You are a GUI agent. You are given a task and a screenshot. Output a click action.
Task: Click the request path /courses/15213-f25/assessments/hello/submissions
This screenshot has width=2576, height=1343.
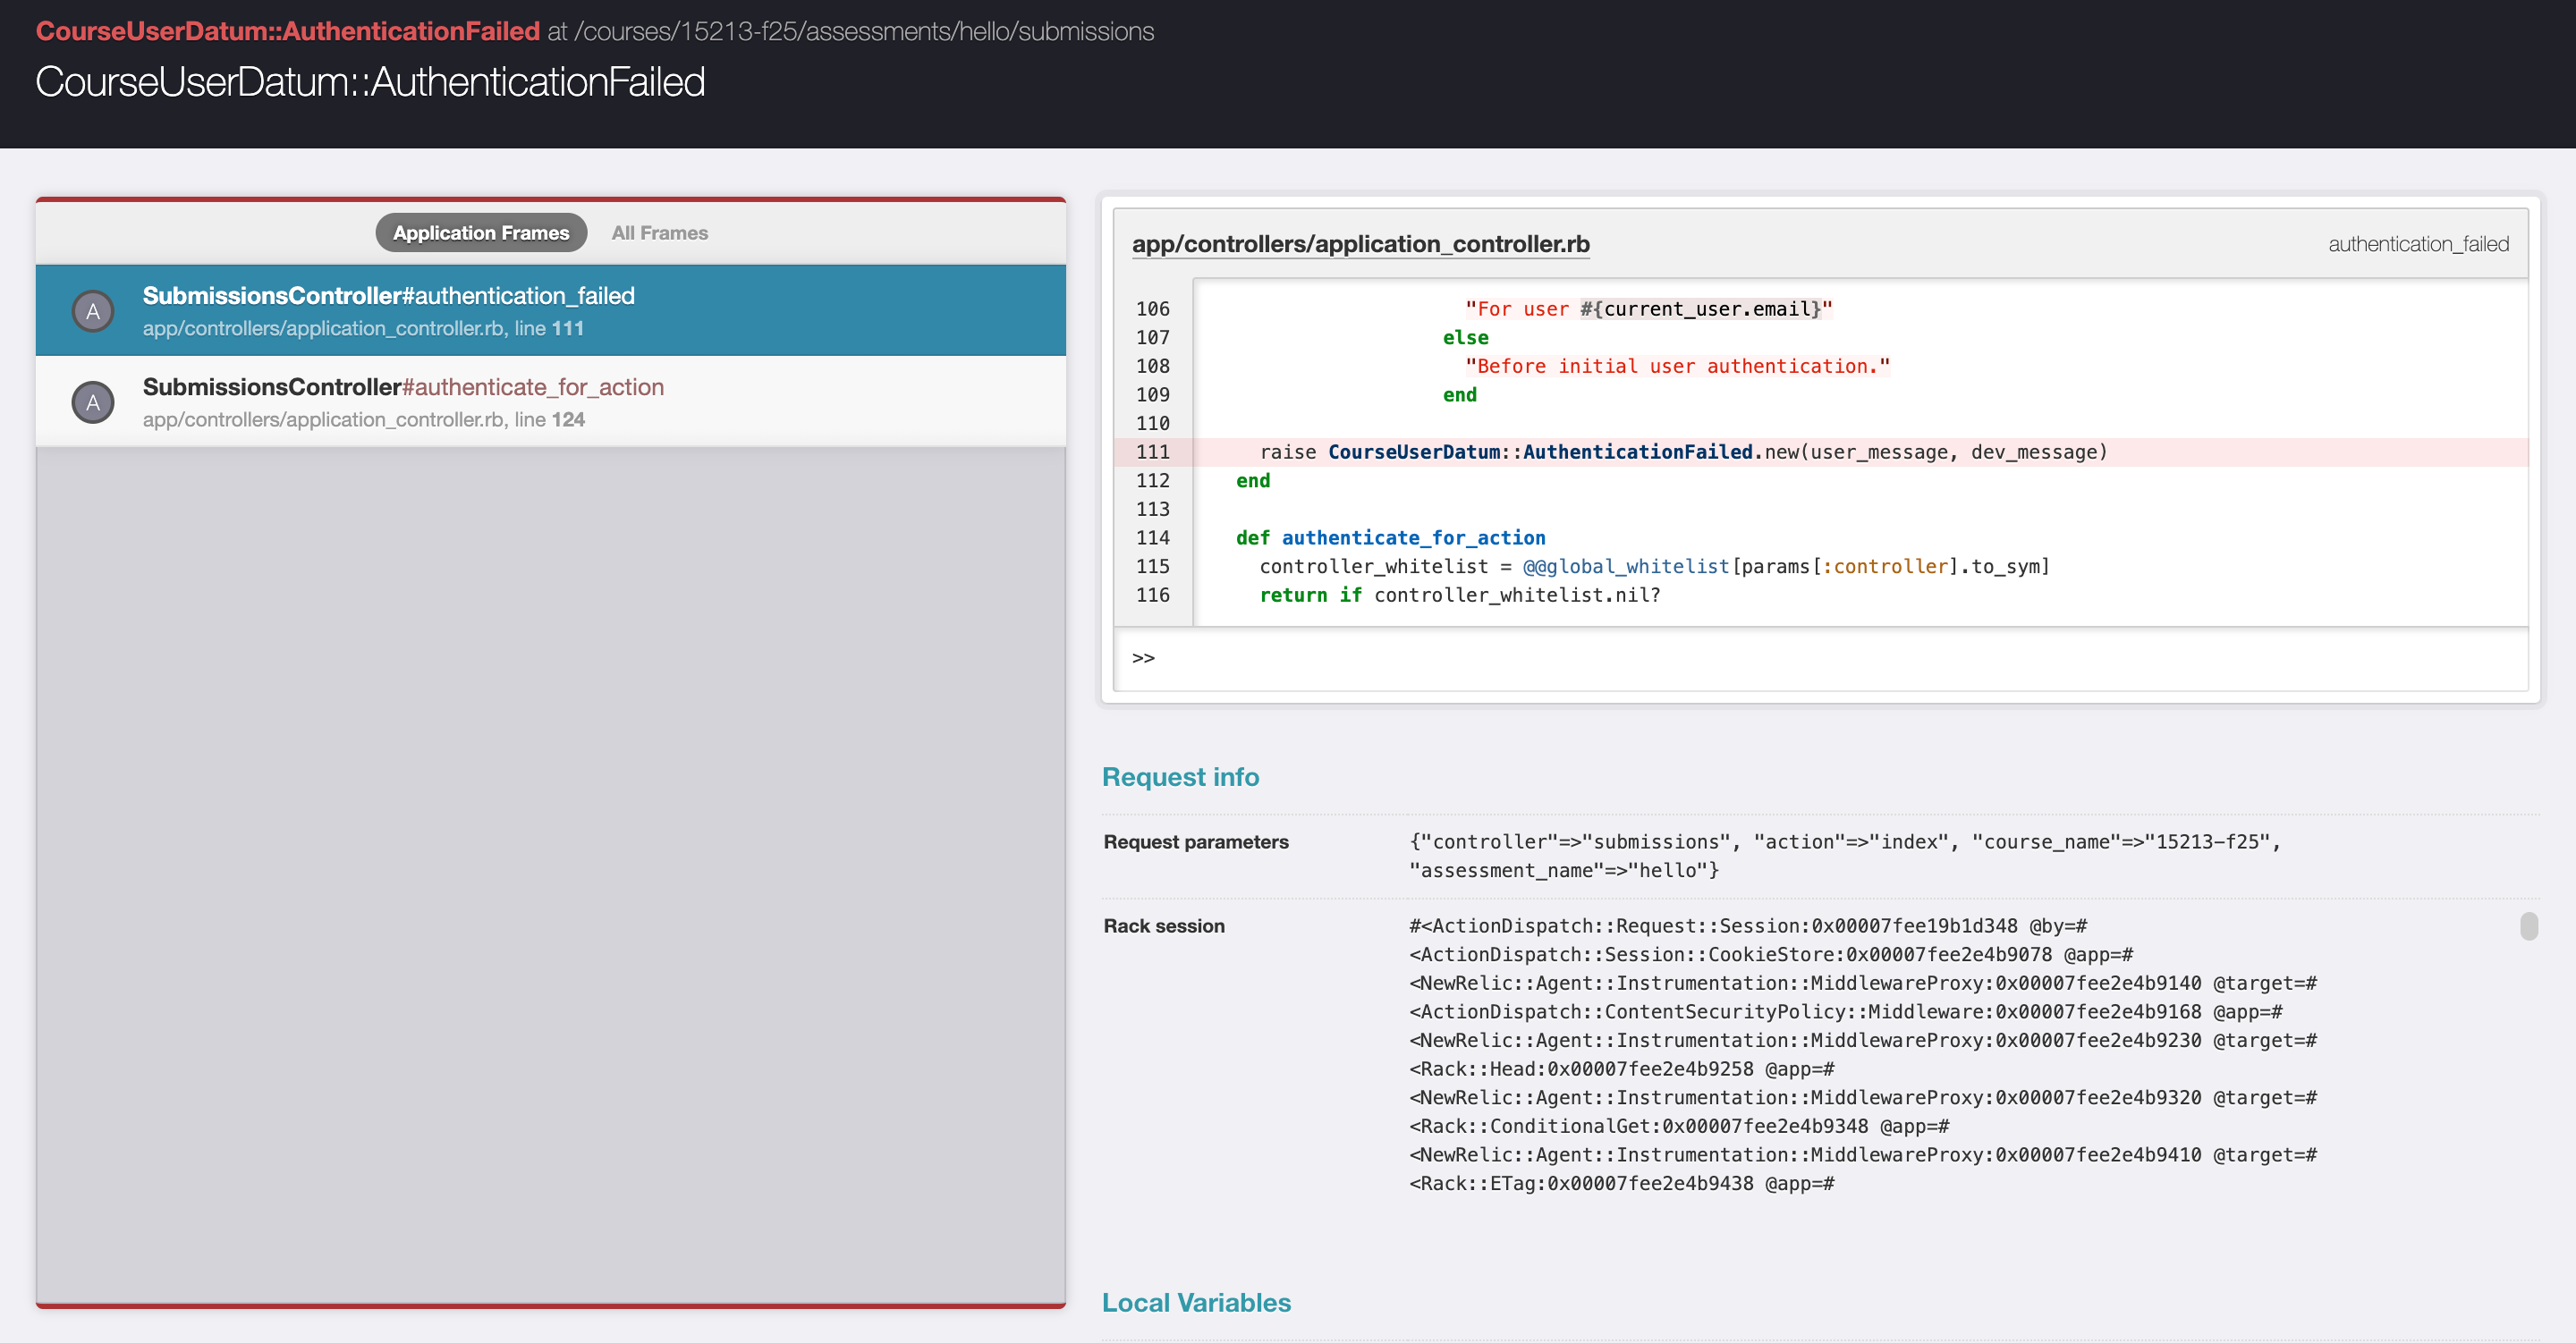click(x=864, y=31)
